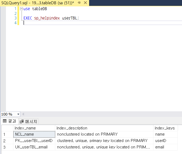Select 'nonclustered, unique, unique key' description cell
The height and width of the screenshot is (154, 182).
coord(104,147)
